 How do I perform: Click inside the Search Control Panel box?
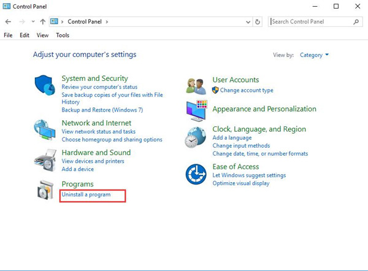pos(311,21)
